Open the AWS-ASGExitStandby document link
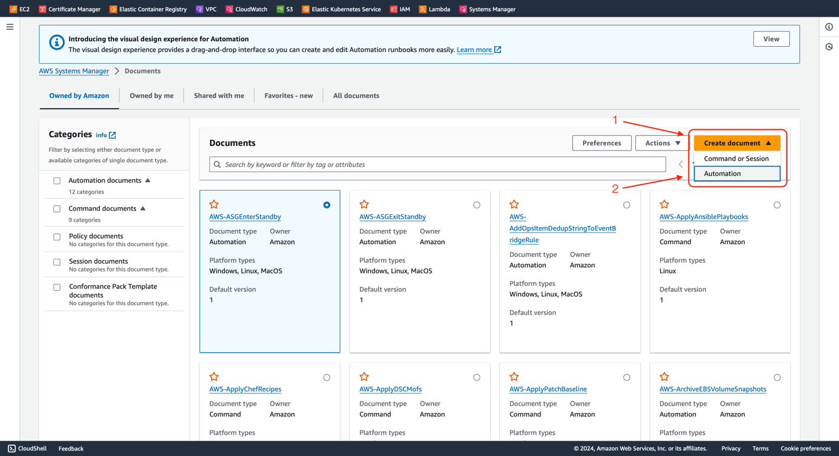This screenshot has height=456, width=839. [392, 217]
